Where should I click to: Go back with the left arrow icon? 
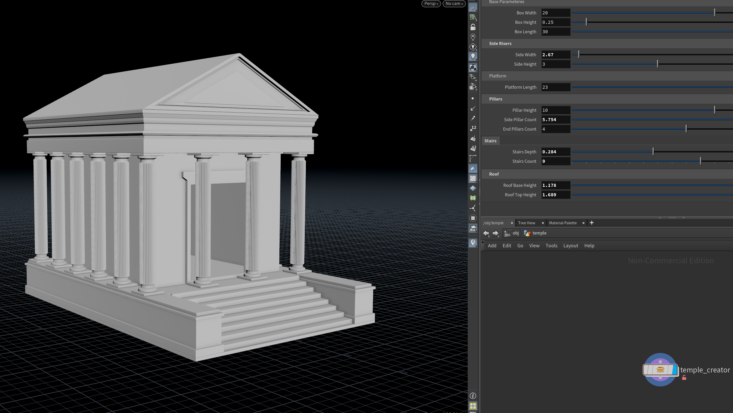point(486,233)
